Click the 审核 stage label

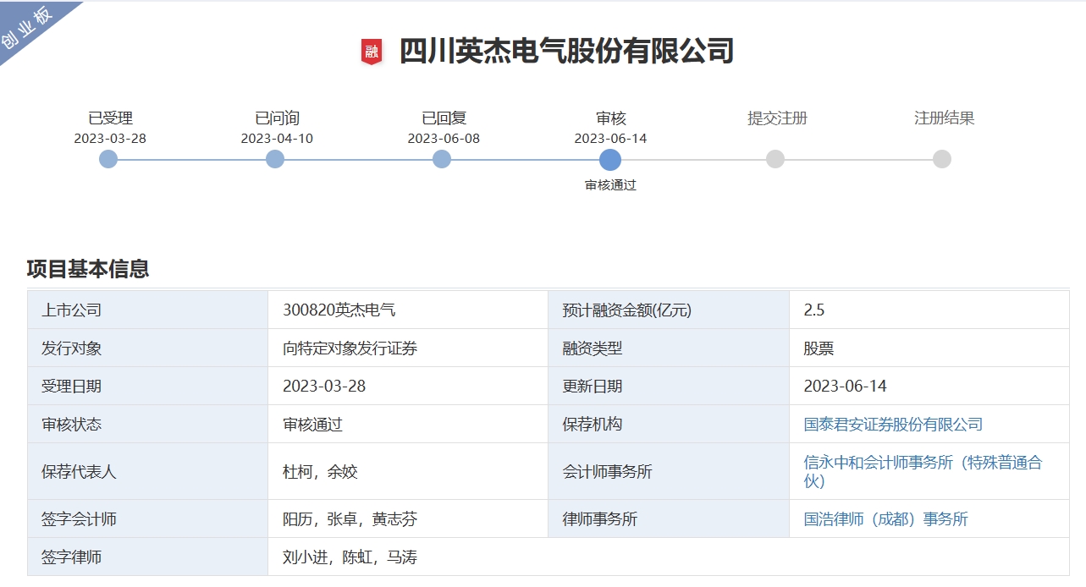point(610,118)
